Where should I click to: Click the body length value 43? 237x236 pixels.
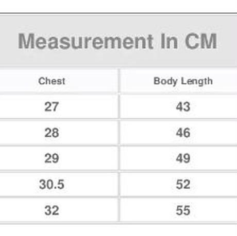183,106
